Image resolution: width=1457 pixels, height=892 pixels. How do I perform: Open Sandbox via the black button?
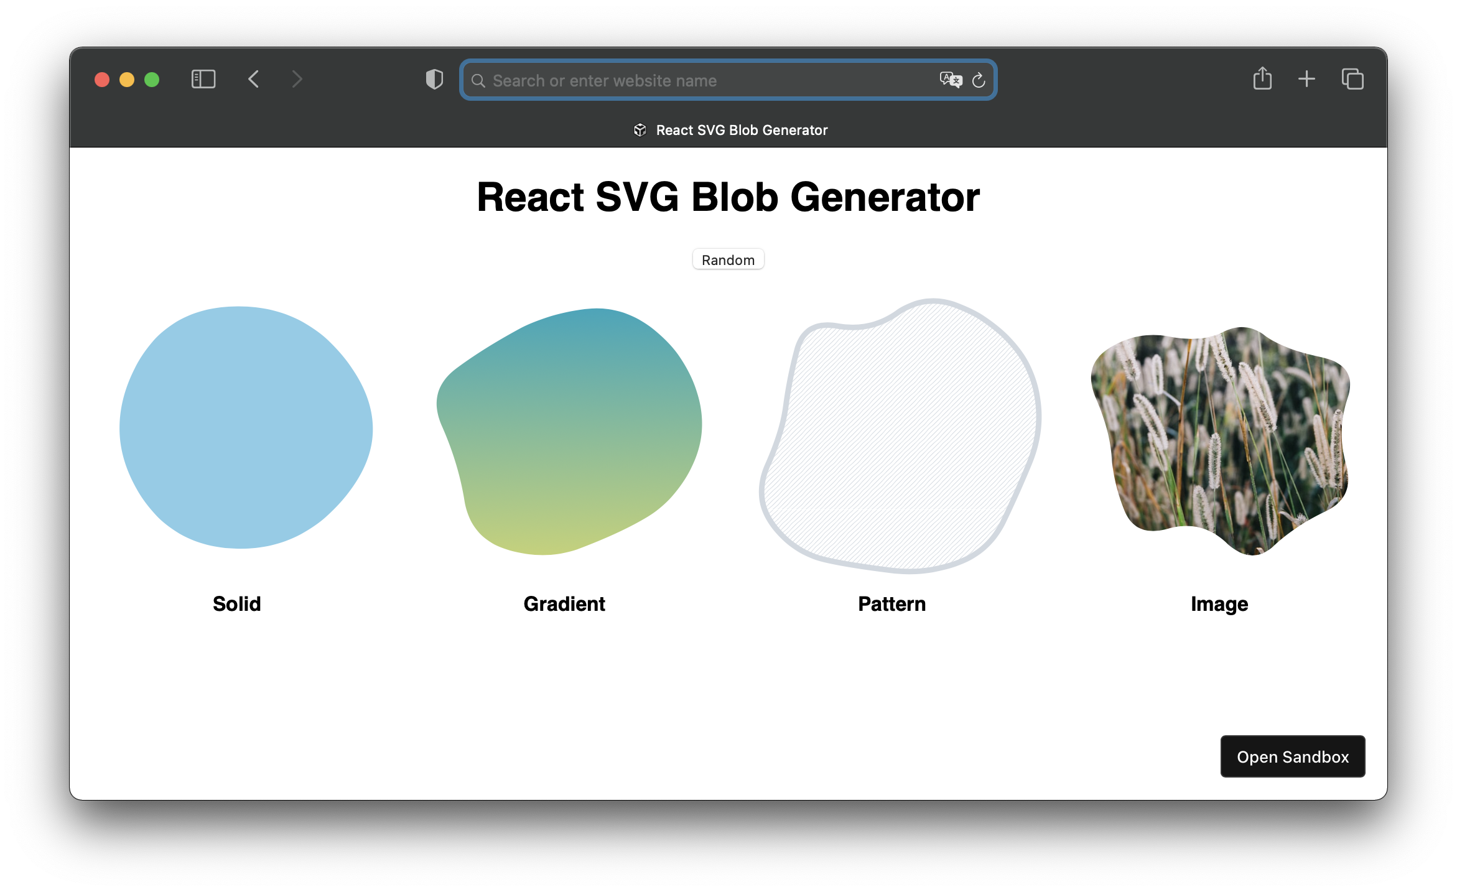1292,756
